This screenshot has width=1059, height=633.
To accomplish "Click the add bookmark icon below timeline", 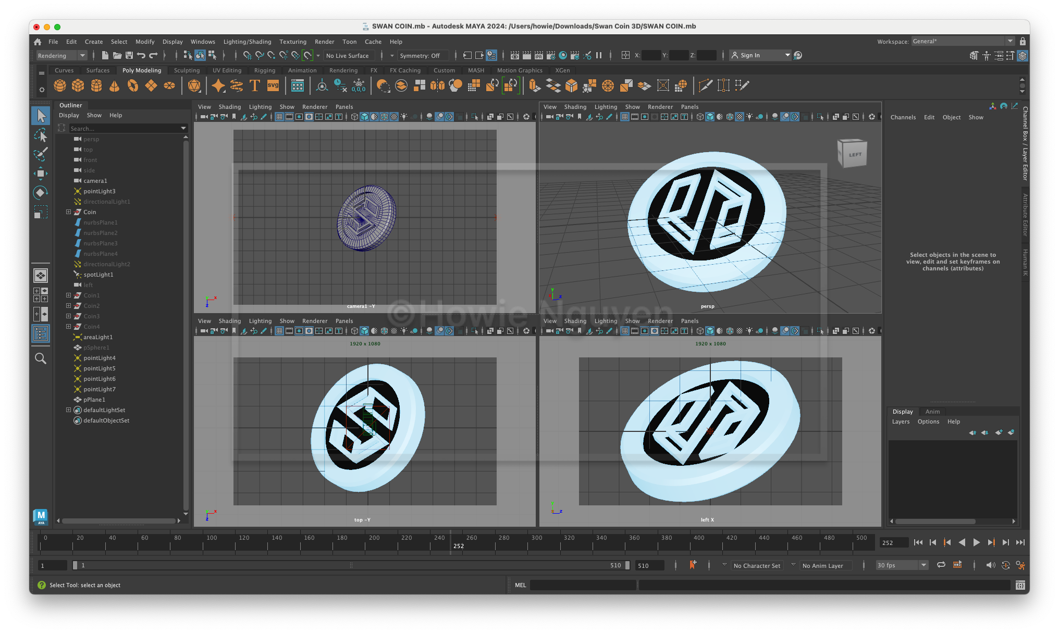I will point(693,565).
